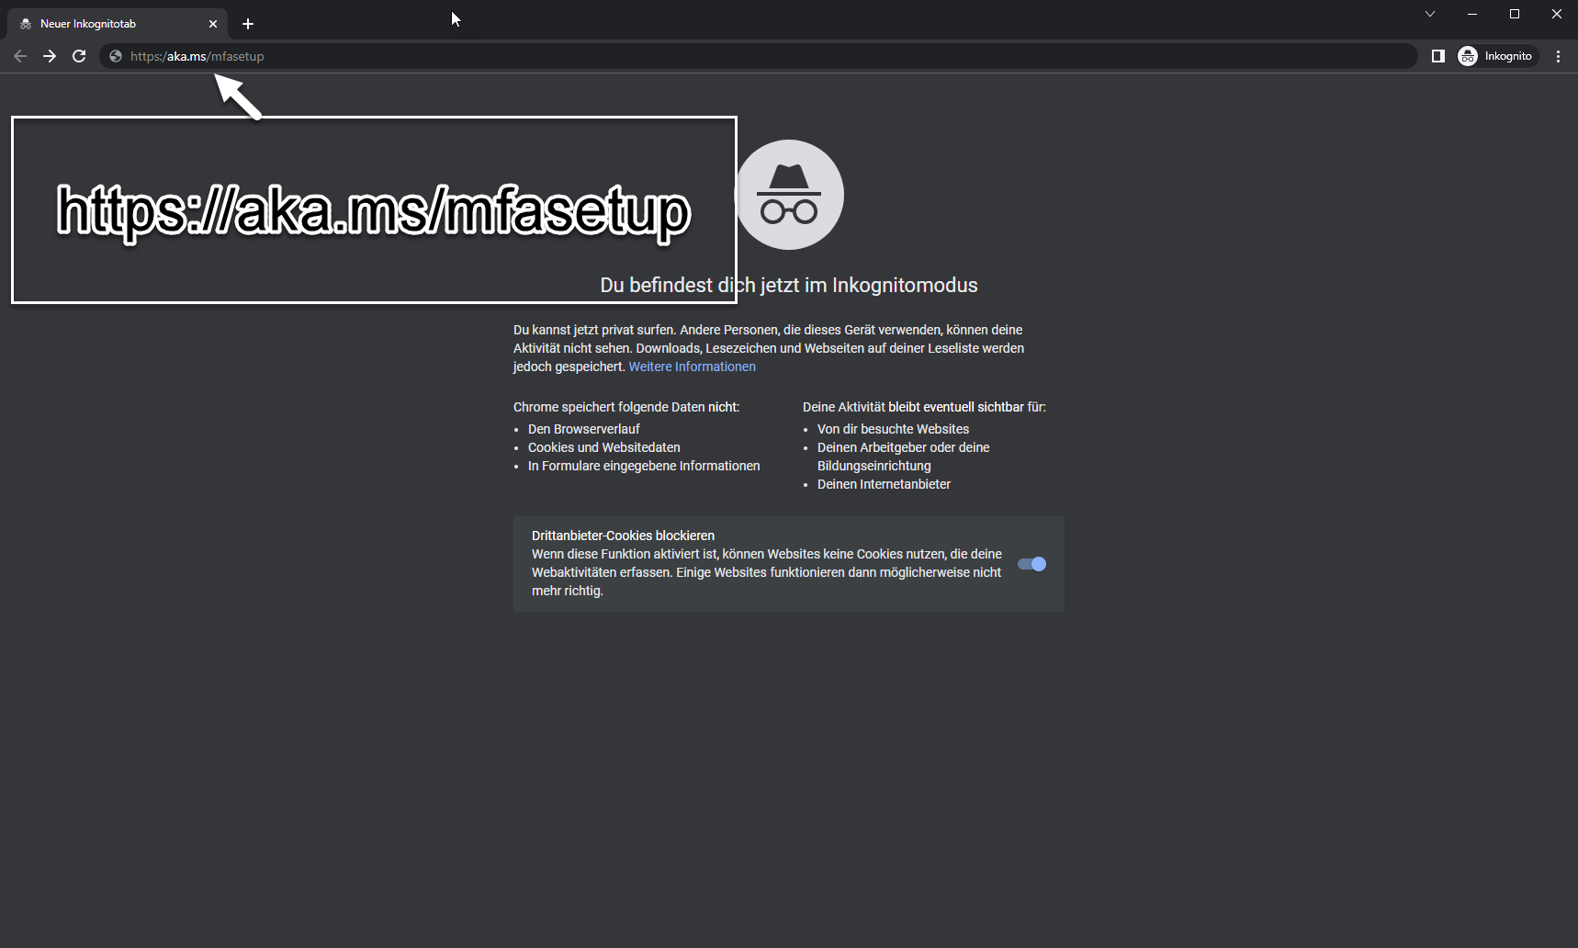1578x948 pixels.
Task: Go back using the back arrow
Action: (20, 56)
